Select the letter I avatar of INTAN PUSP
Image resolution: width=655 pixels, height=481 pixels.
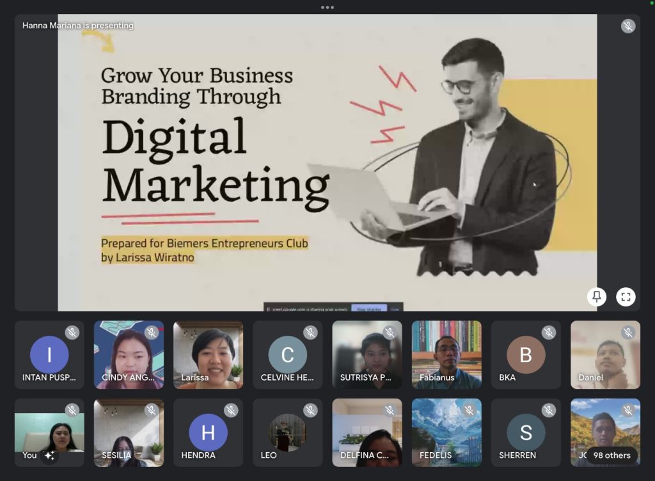[49, 354]
